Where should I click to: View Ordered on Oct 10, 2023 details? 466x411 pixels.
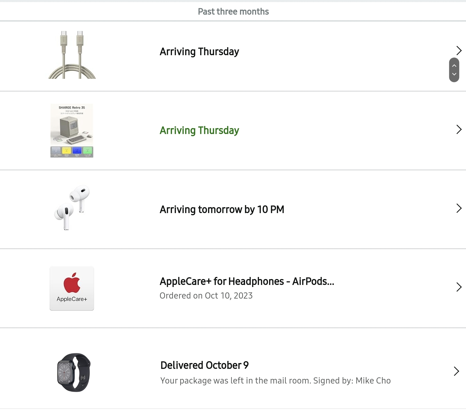coord(206,296)
